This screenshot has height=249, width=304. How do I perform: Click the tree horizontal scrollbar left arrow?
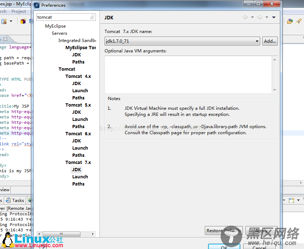(x=40, y=234)
